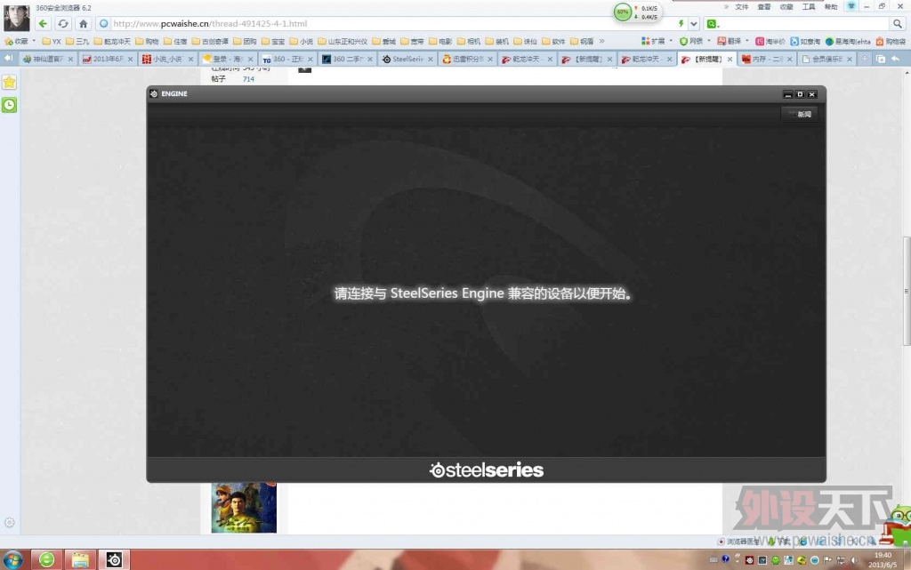Screen dimensions: 911x570
Task: Open the favorites star in browser sidebar
Action: [9, 83]
